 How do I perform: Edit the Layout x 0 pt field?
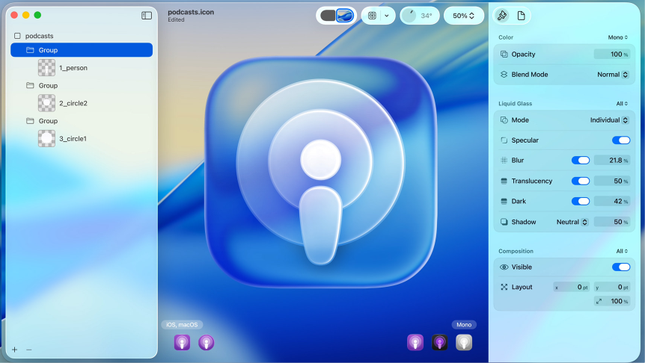pos(572,287)
